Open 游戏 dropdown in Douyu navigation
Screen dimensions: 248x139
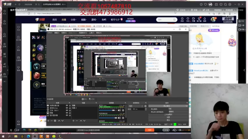(94, 20)
